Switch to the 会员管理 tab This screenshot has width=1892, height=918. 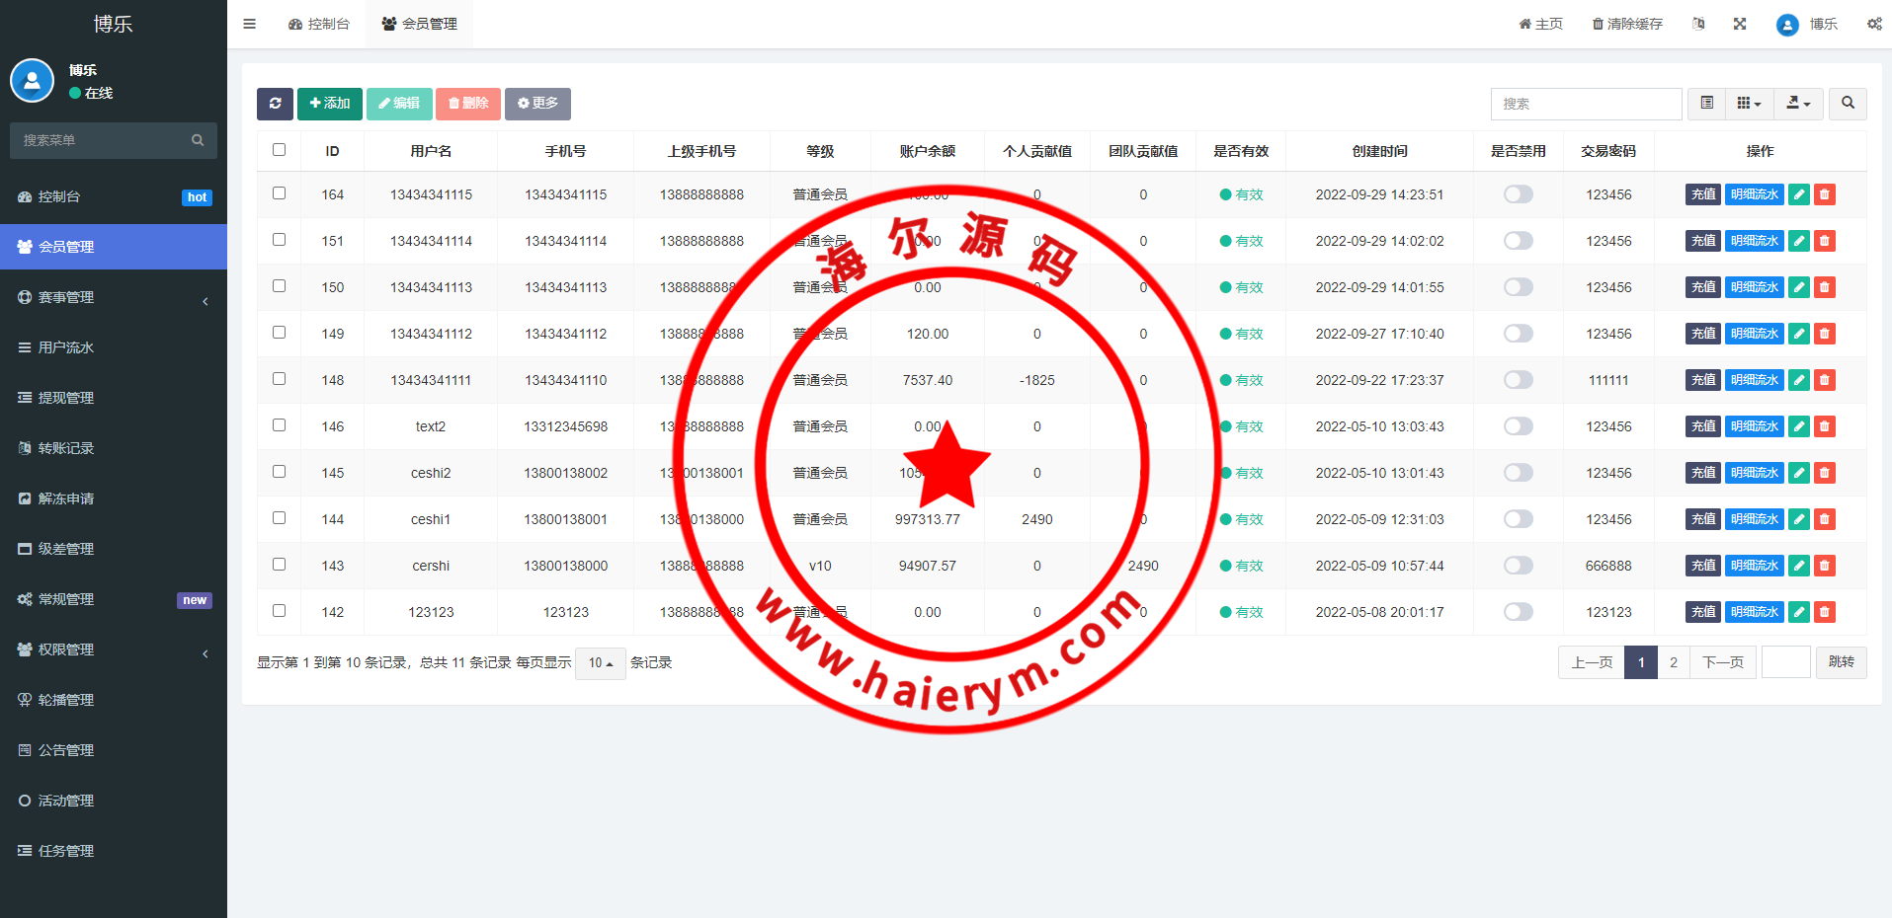coord(419,24)
